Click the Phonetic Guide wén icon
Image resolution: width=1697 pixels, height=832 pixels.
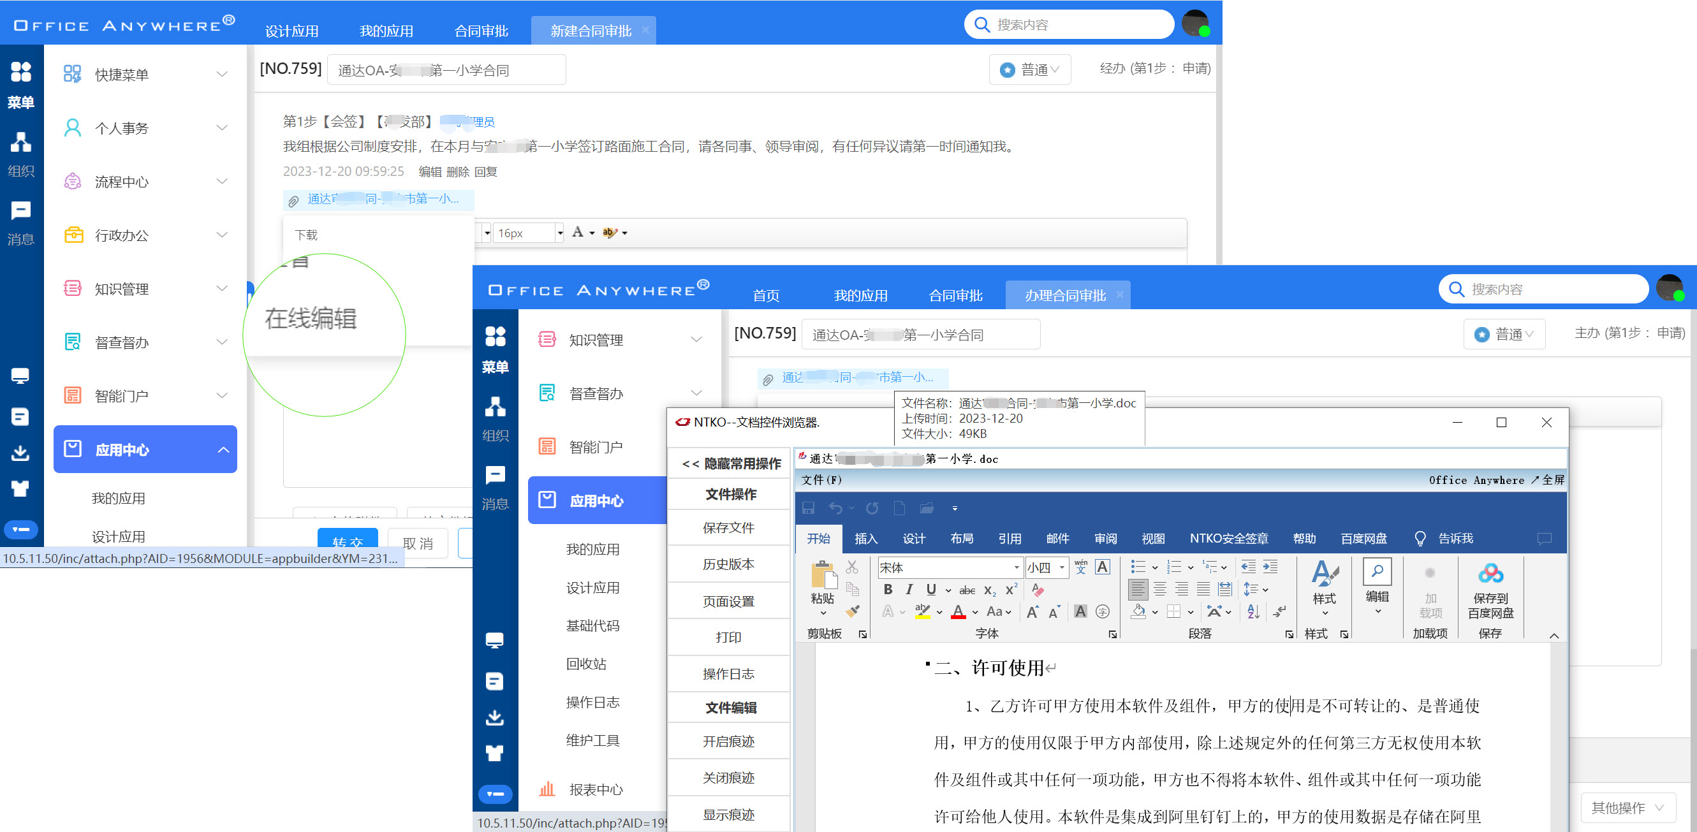(x=1080, y=567)
